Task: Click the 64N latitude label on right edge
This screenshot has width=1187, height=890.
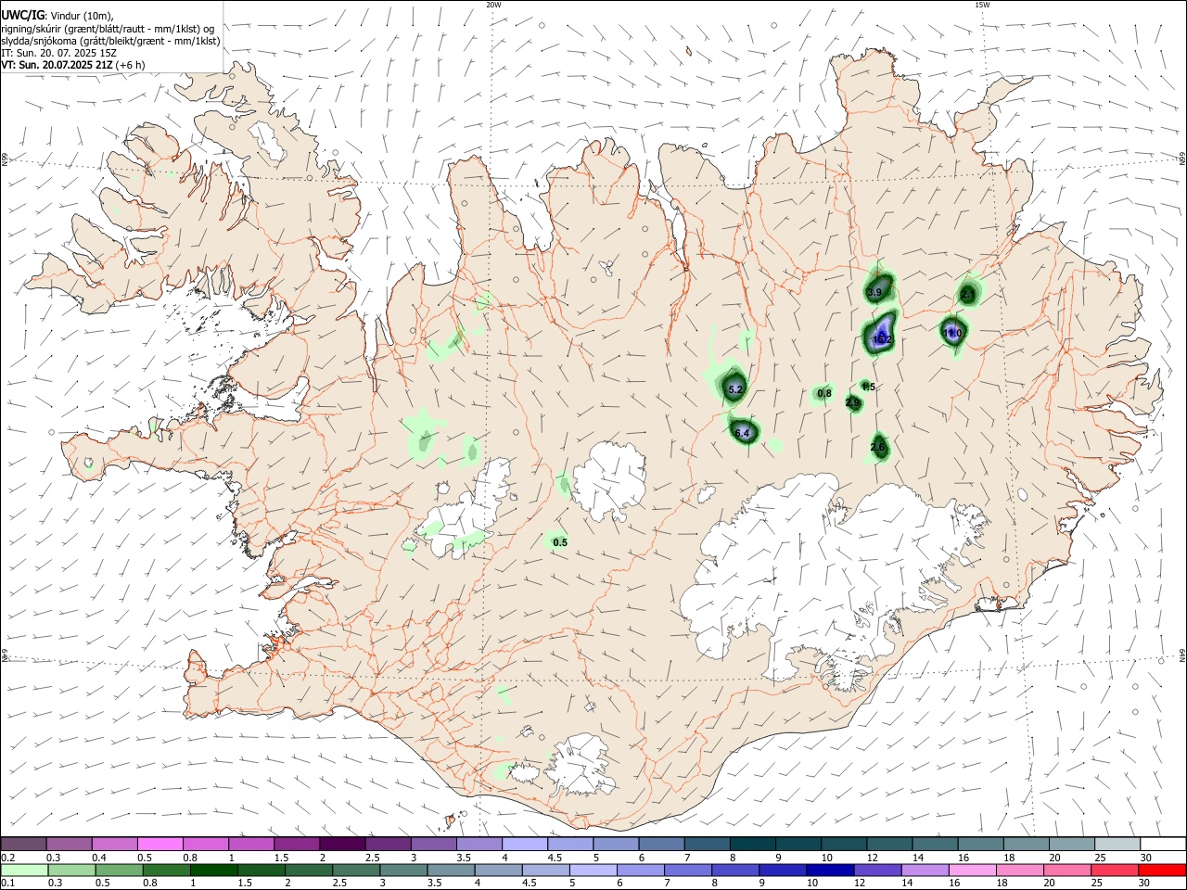Action: [x=1182, y=655]
